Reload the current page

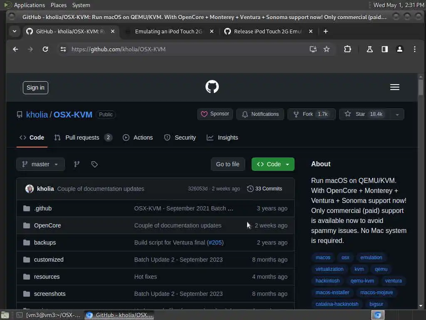45,49
